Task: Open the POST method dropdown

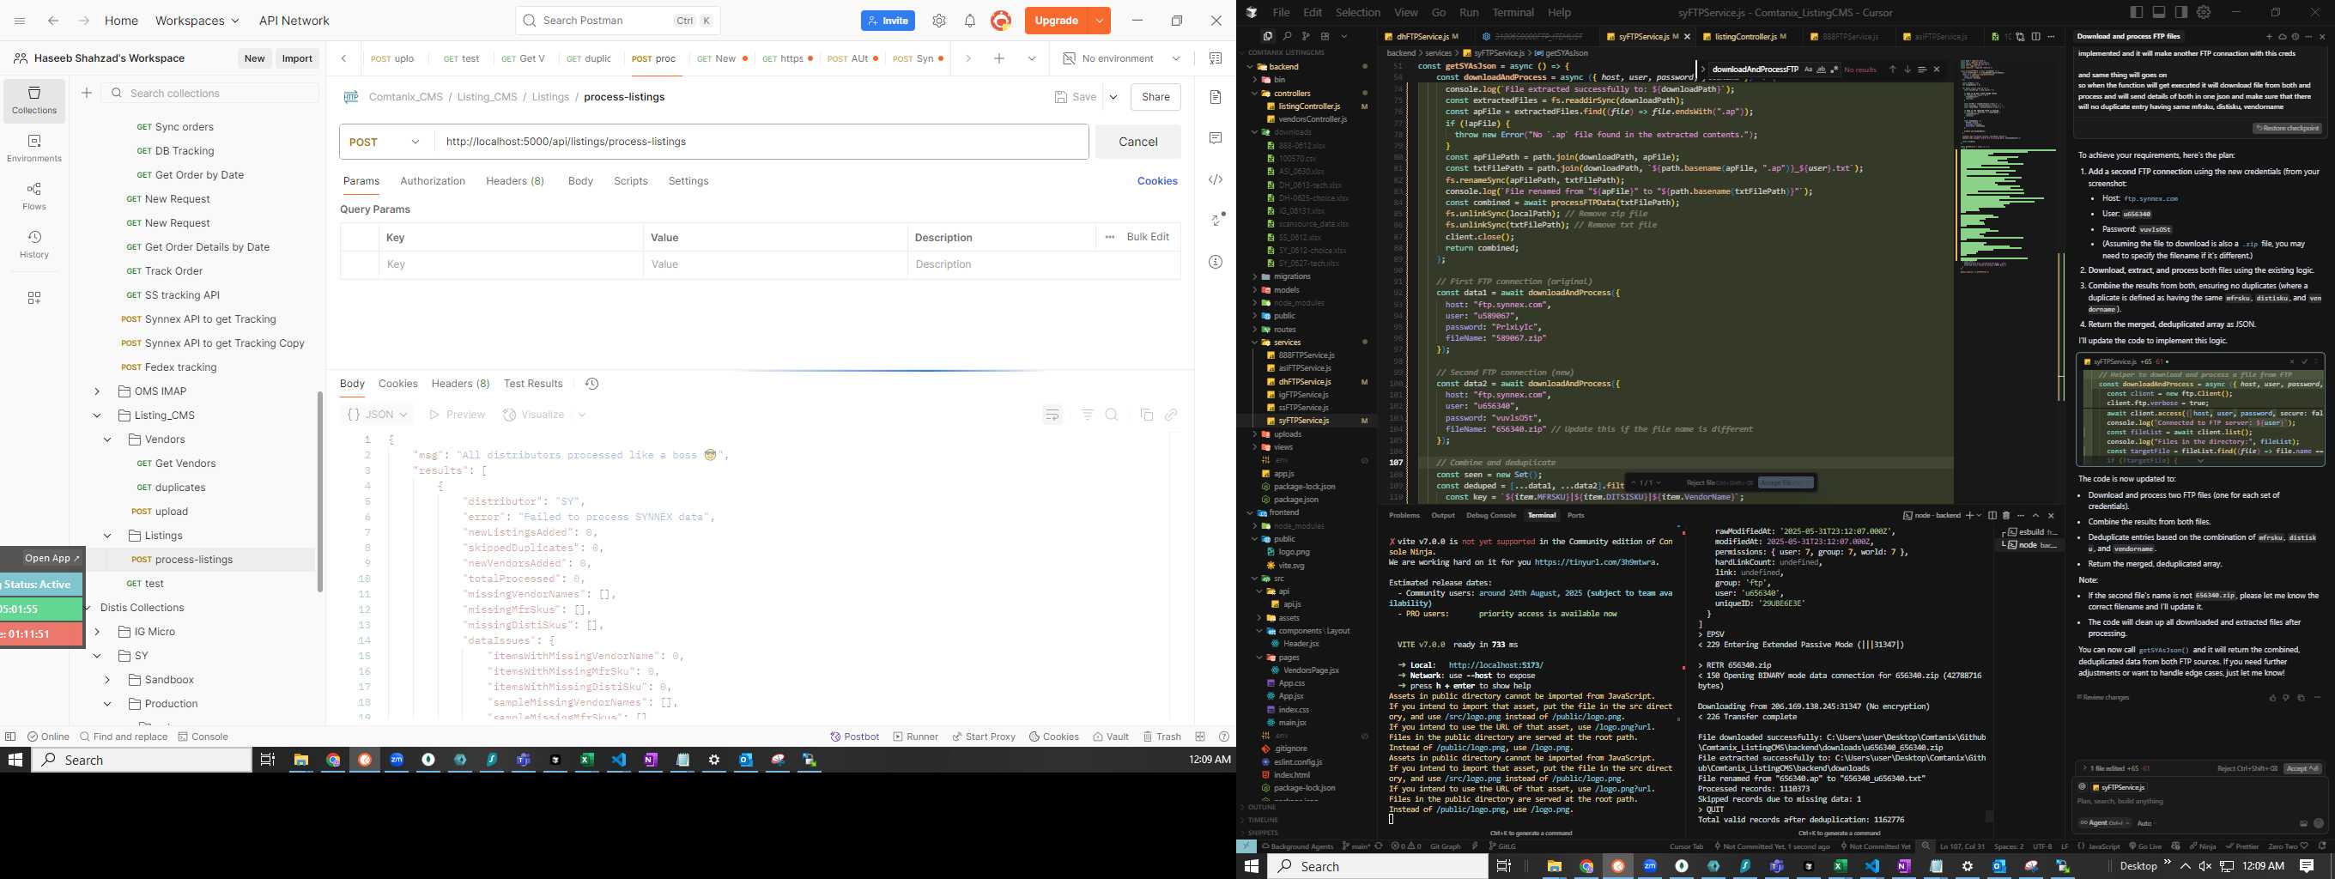Action: [387, 142]
